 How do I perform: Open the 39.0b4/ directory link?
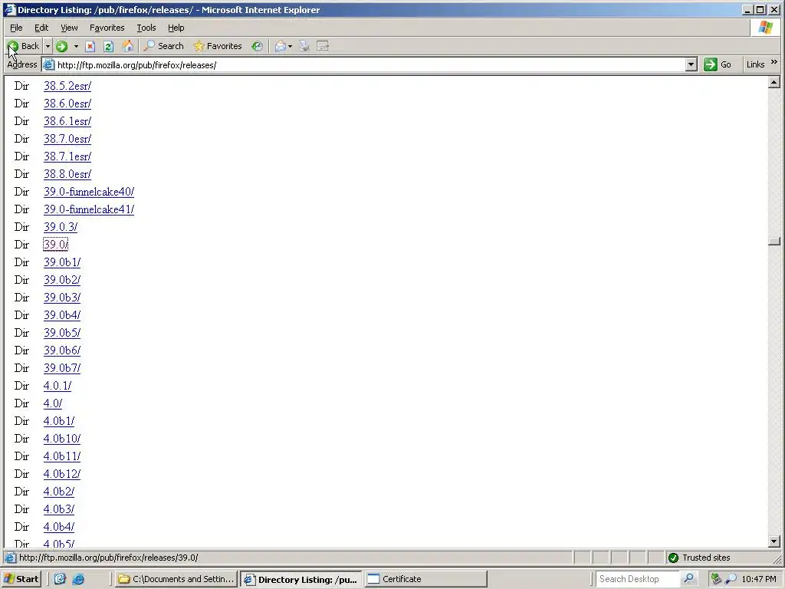pos(61,315)
